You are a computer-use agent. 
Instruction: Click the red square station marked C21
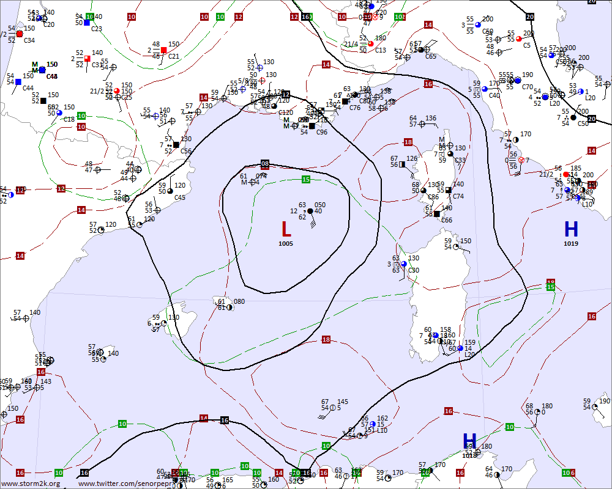click(163, 50)
